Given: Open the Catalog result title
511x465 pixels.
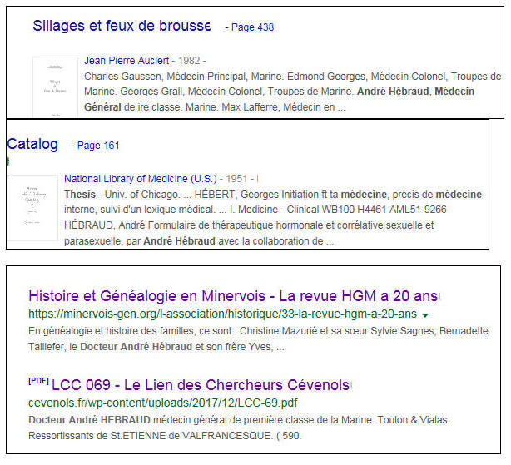Looking at the screenshot, I should pos(32,145).
